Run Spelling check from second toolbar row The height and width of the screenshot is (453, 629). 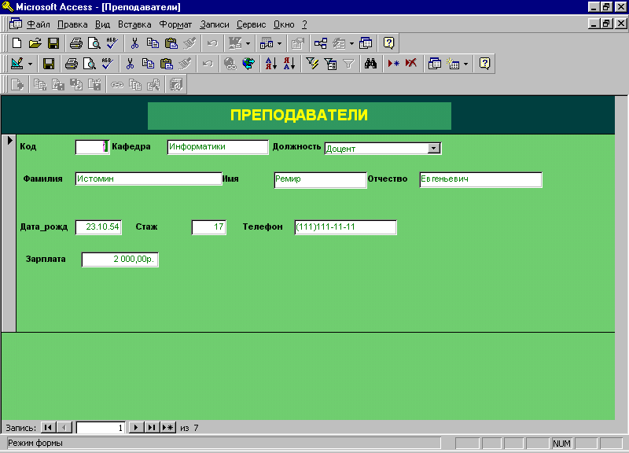click(x=108, y=64)
